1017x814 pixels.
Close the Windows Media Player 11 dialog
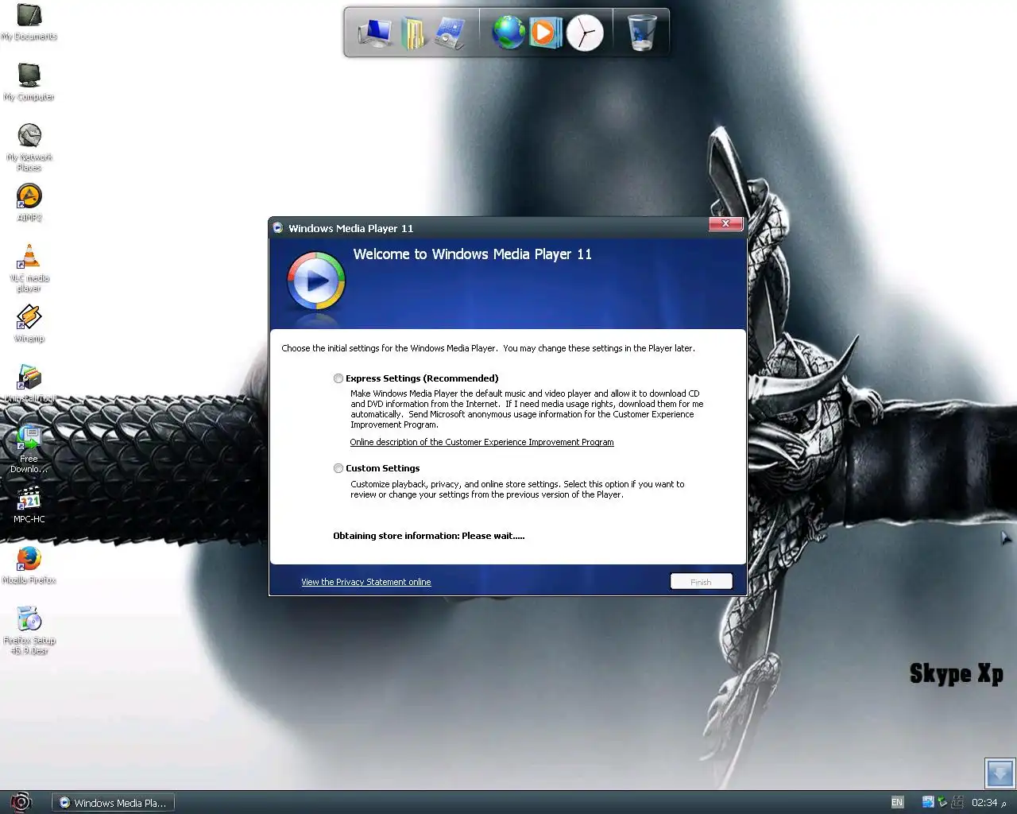tap(725, 224)
